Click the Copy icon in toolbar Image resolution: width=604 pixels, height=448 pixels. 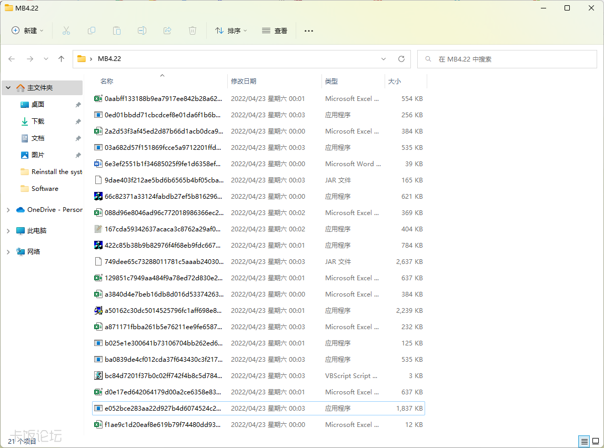tap(92, 30)
